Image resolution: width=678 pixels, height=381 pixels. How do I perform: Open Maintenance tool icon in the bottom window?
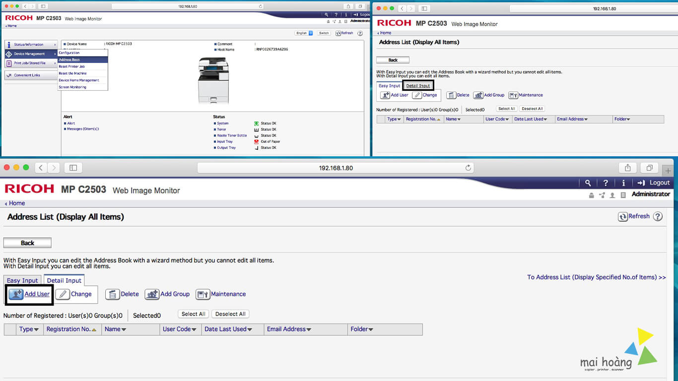coord(203,295)
